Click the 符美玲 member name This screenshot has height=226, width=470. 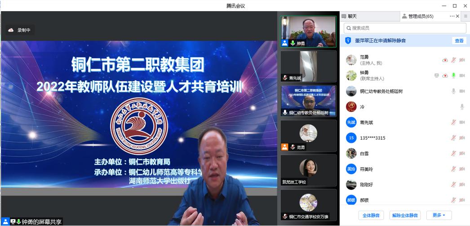coord(366,169)
